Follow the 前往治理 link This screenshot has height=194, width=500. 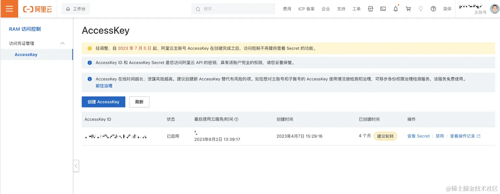coord(104,86)
